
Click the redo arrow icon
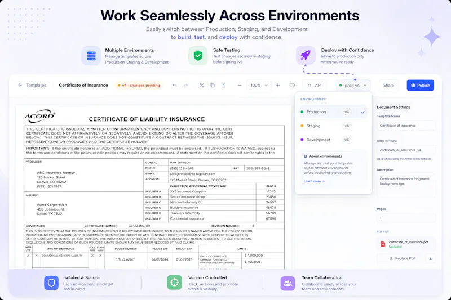click(x=185, y=85)
